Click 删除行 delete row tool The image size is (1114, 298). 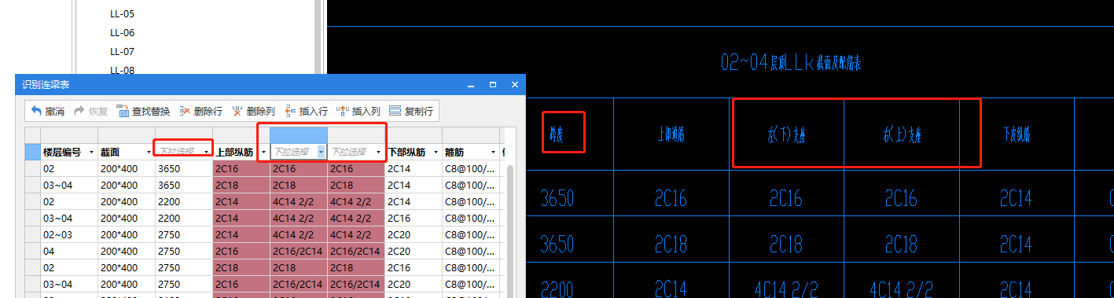point(200,111)
